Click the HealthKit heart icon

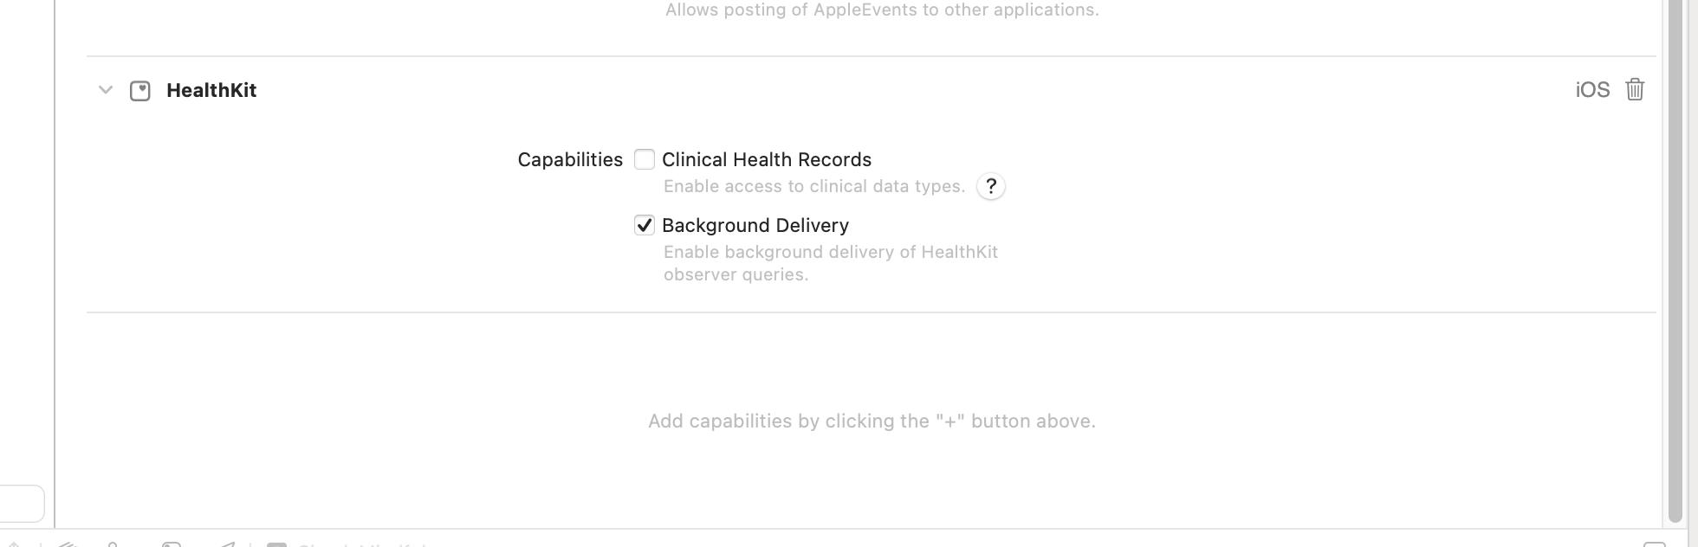pyautogui.click(x=140, y=91)
